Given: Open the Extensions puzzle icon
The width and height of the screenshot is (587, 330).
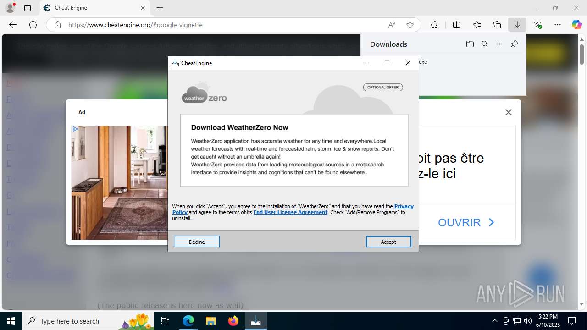Looking at the screenshot, I should point(434,25).
